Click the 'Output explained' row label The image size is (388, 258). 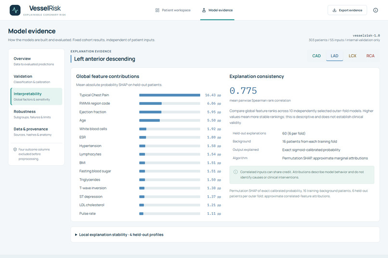tap(246, 149)
